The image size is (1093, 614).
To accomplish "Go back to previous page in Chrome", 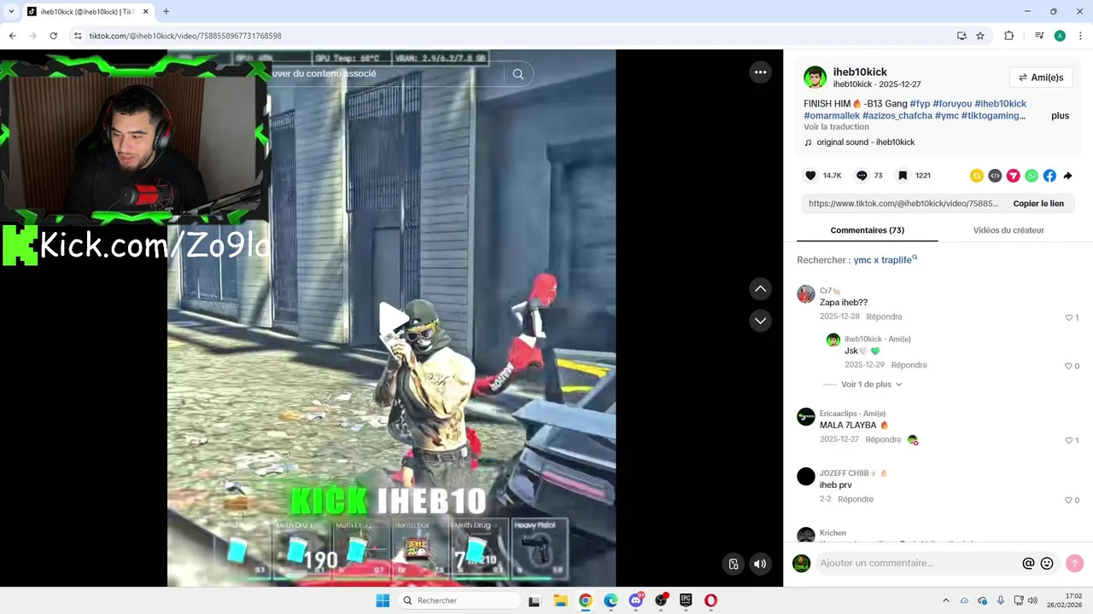I will click(12, 36).
